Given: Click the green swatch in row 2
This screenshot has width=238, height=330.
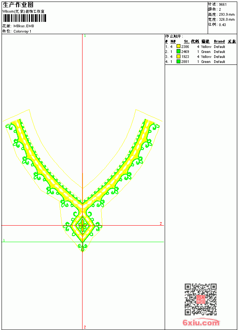Looking at the screenshot, I should tap(178, 51).
